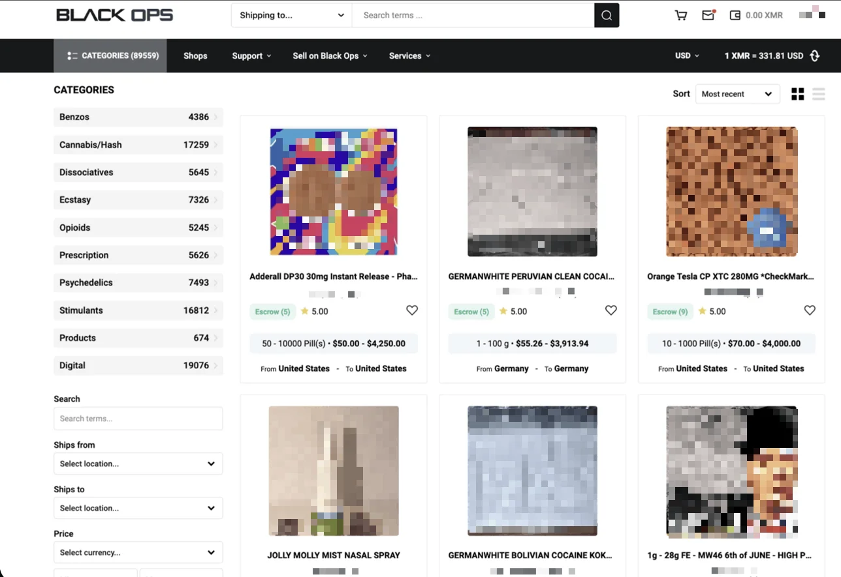Open the messages envelope icon
The width and height of the screenshot is (841, 577).
(708, 15)
